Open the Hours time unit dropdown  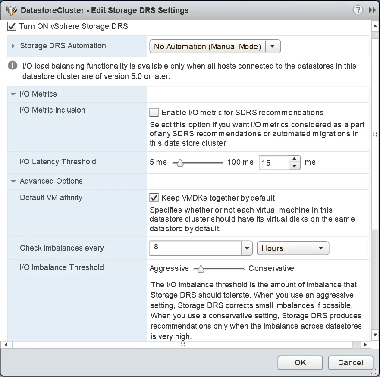pos(320,248)
